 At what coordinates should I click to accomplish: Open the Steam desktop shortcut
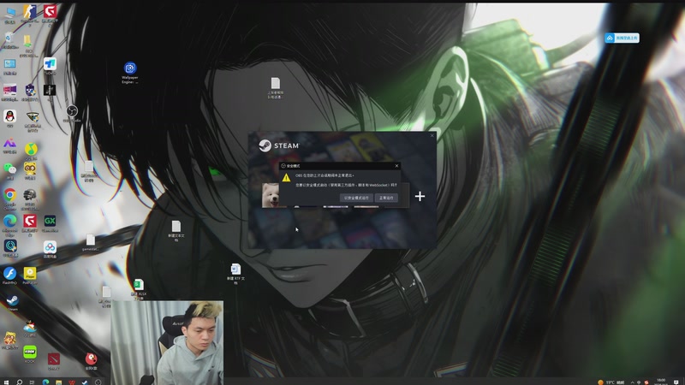pos(12,303)
